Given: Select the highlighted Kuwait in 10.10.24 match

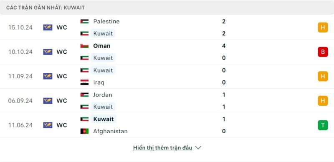Looking at the screenshot, I should click(103, 58).
